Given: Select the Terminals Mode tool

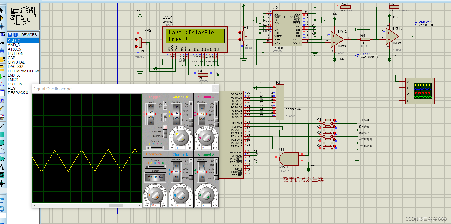Looking at the screenshot, I should (2, 68).
